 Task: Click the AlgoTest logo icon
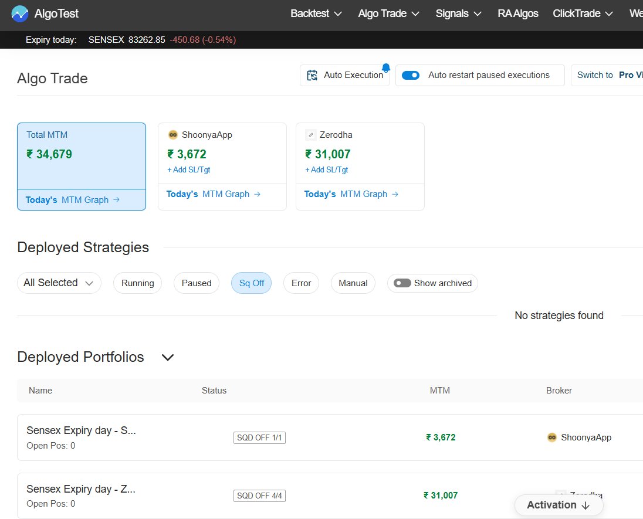click(x=20, y=13)
